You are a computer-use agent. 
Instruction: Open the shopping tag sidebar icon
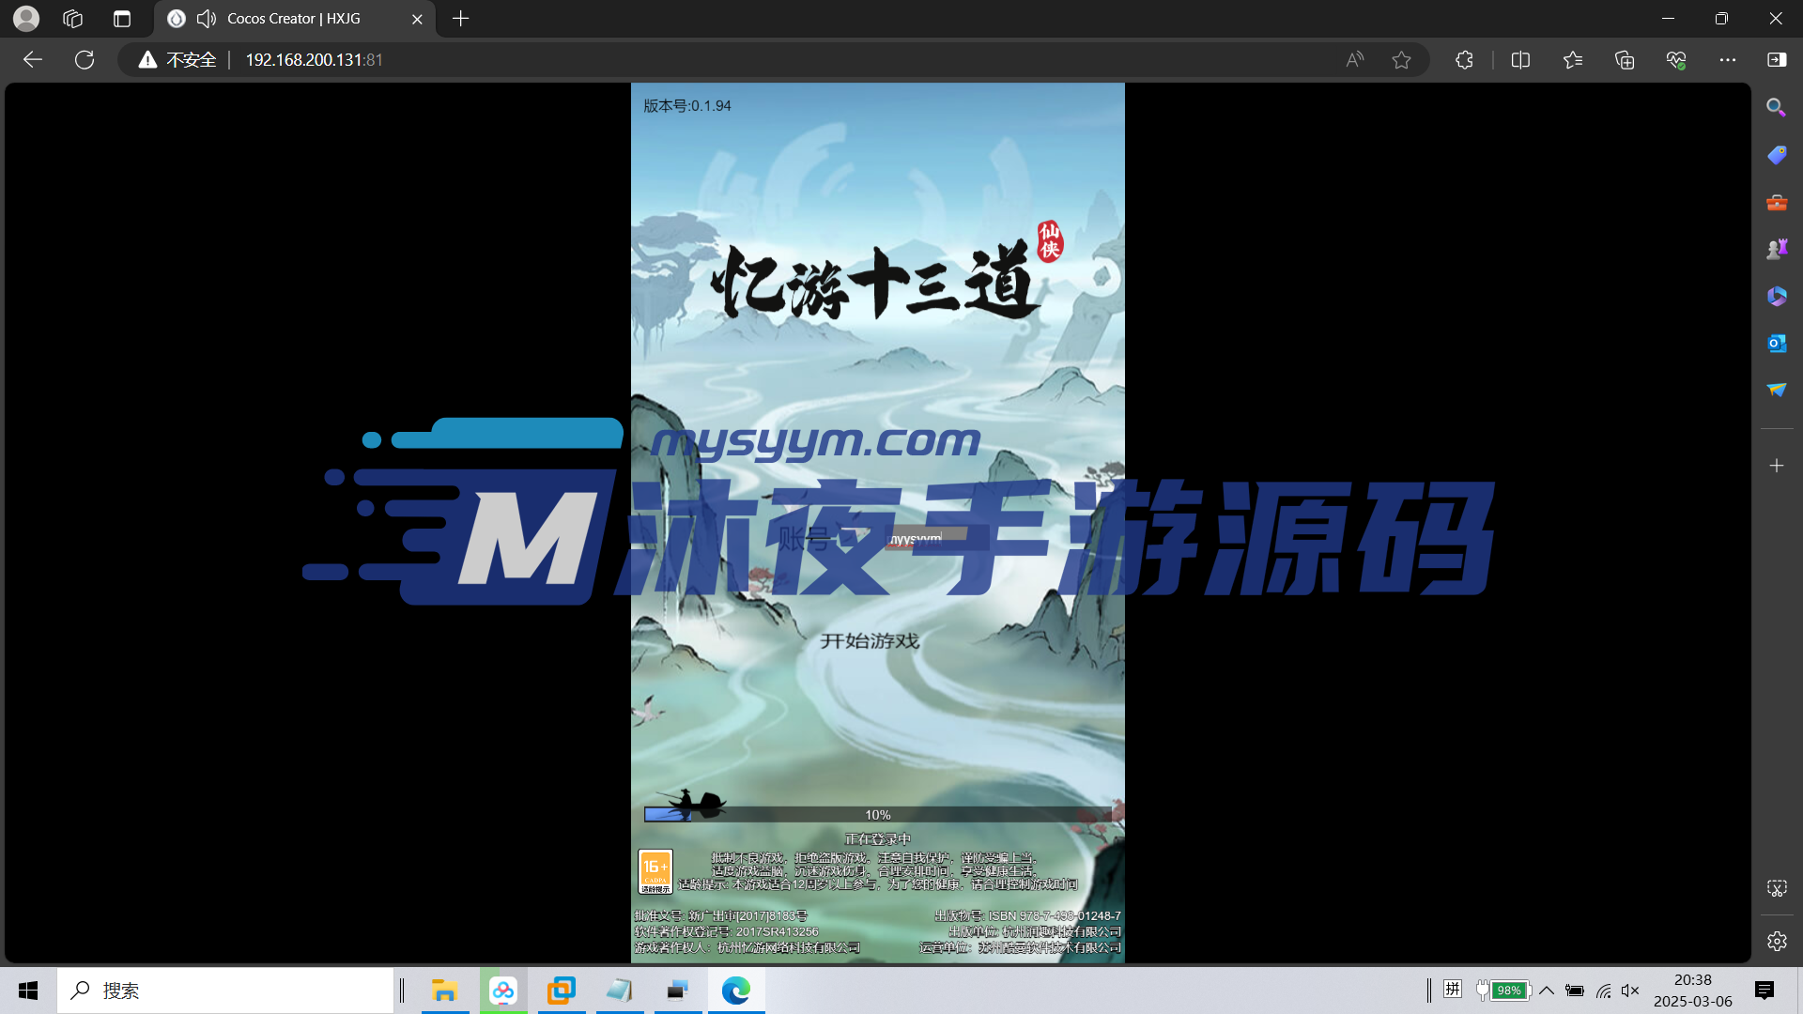pyautogui.click(x=1776, y=154)
